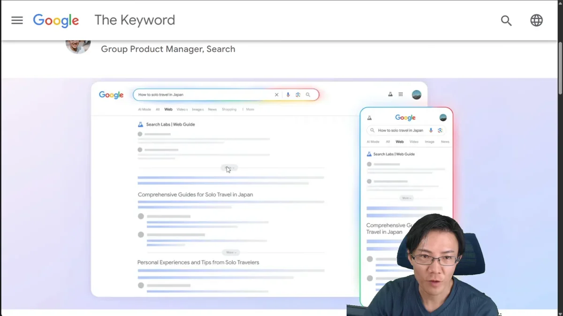Click the phone mockup search field text

401,131
